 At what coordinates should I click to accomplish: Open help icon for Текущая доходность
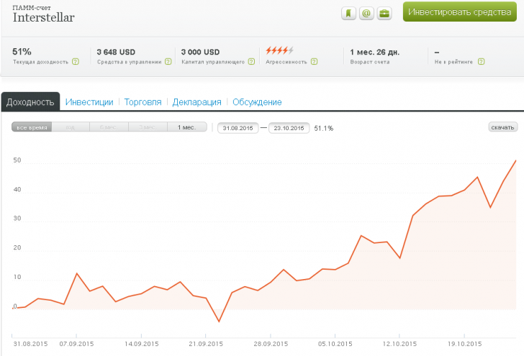click(x=76, y=62)
